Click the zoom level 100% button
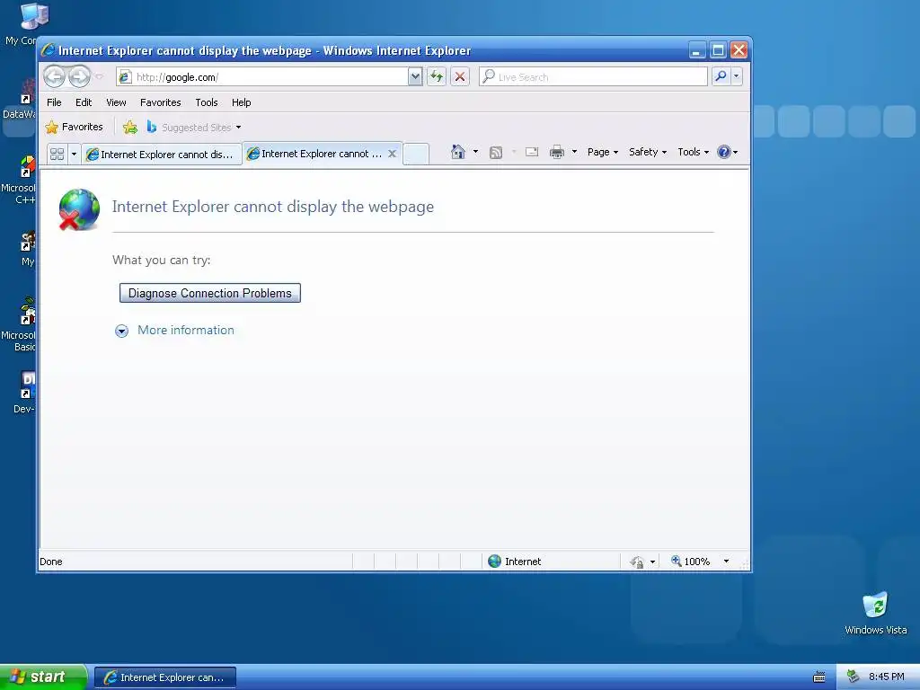The height and width of the screenshot is (690, 920). pos(691,562)
